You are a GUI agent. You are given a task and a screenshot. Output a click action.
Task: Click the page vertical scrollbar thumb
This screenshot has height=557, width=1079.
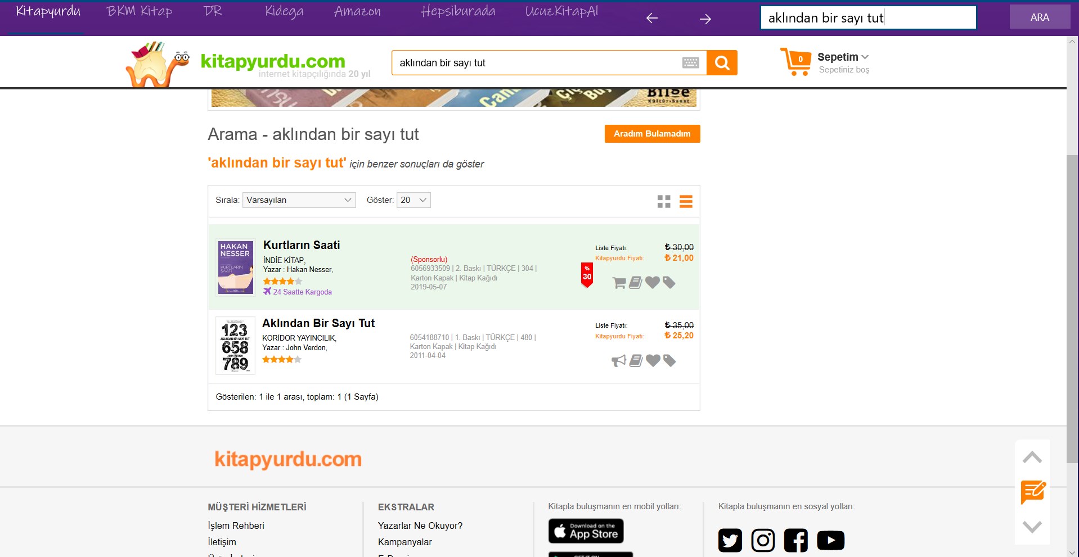coord(1072,309)
